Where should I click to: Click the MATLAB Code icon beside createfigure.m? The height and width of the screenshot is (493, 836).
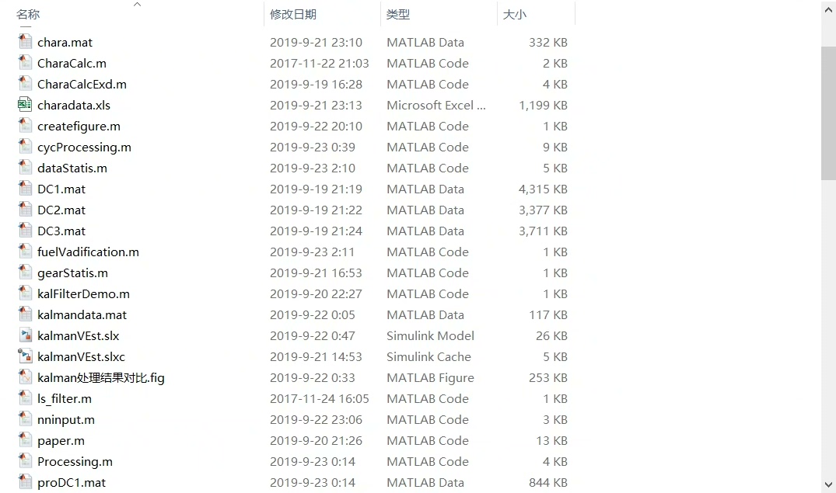click(x=23, y=126)
